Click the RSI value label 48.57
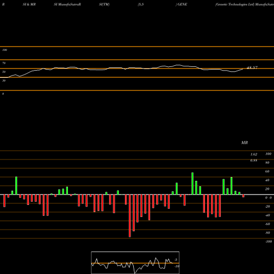This screenshot has height=274, width=274. coord(252,67)
